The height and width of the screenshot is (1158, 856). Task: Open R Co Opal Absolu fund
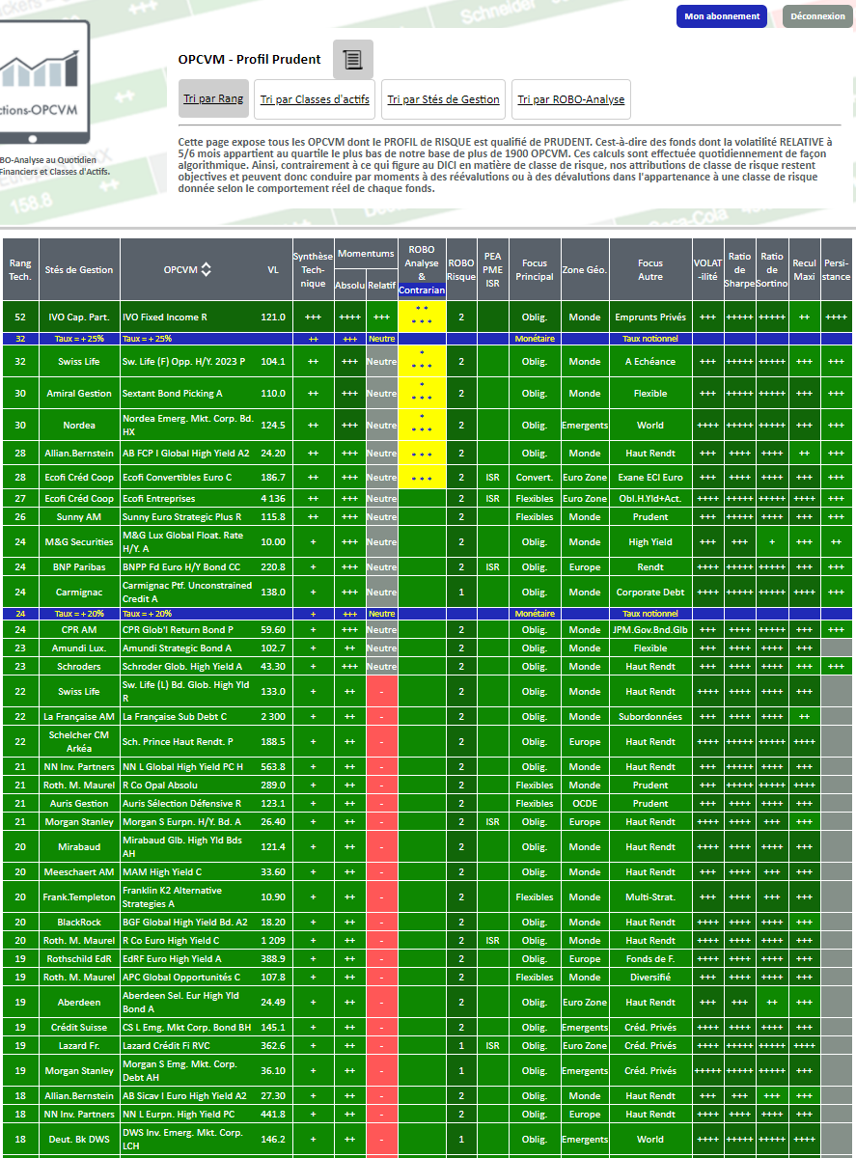(x=162, y=786)
